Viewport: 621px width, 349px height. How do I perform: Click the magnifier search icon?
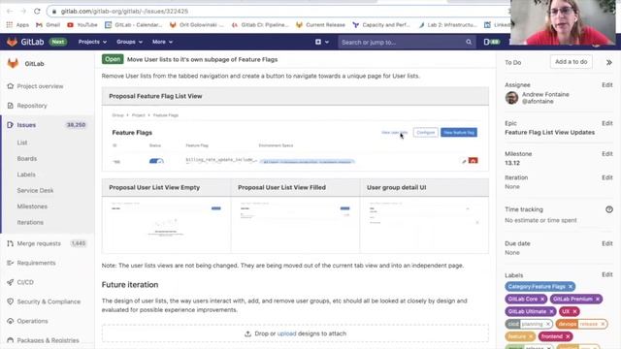469,42
